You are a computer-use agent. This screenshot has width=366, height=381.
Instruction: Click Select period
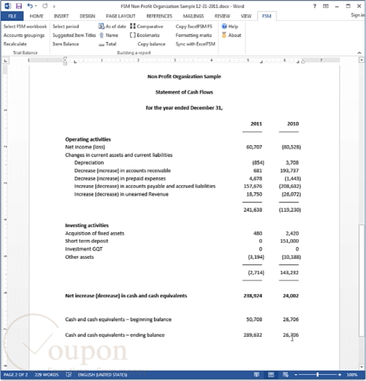66,26
